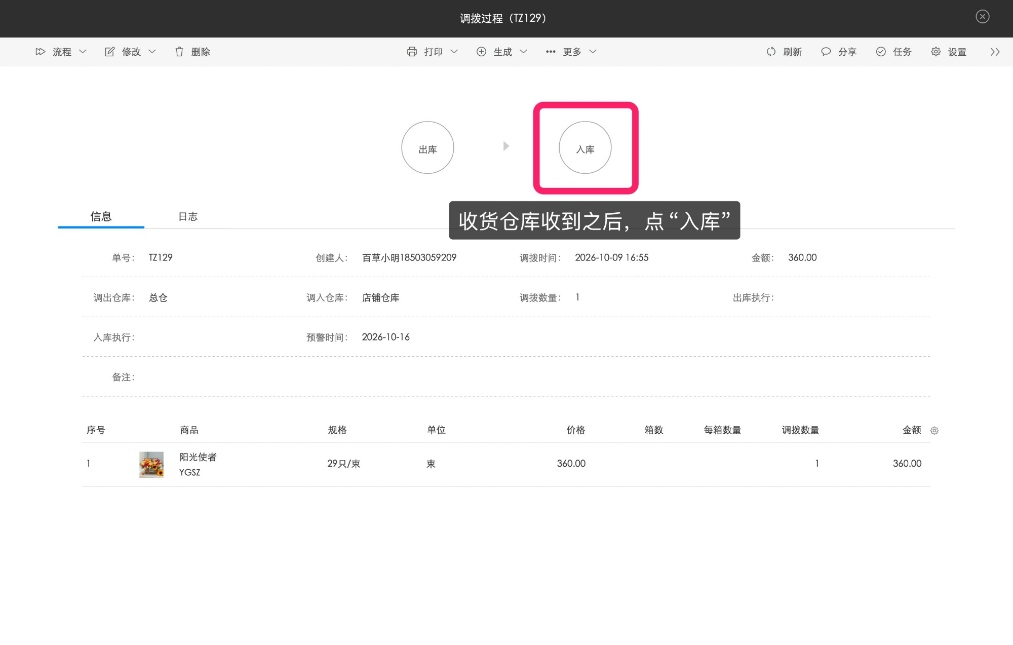1013x645 pixels.
Task: Click the 29只/束 specification cell
Action: click(x=344, y=464)
